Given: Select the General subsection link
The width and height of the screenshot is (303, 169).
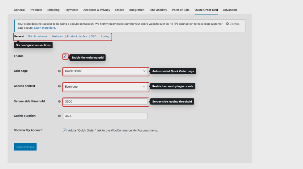Looking at the screenshot, I should click(x=19, y=36).
